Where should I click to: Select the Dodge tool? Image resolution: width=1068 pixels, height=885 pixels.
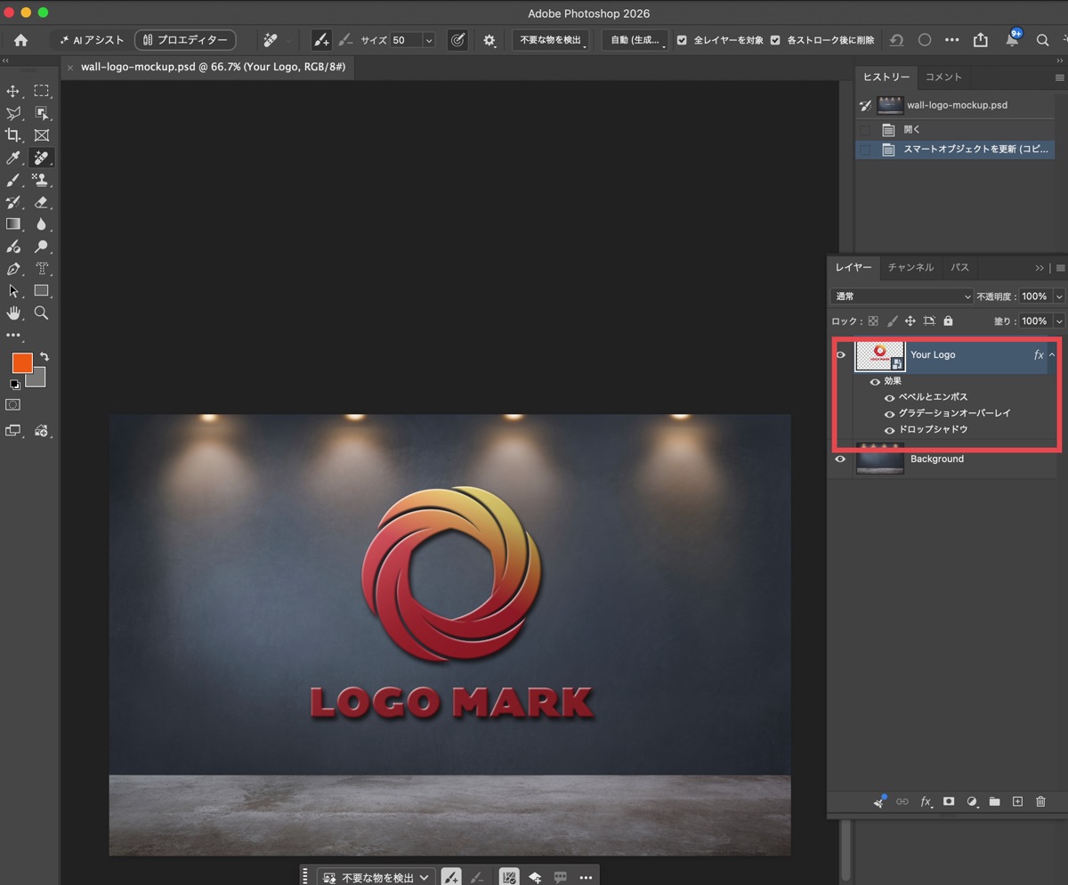41,247
